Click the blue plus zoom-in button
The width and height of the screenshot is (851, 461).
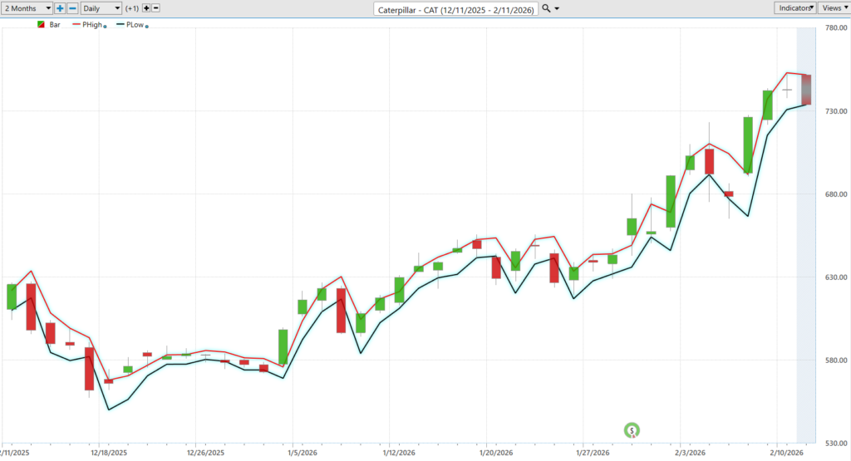click(60, 7)
